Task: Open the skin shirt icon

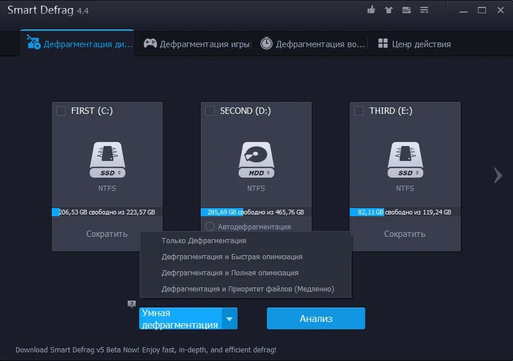Action: [x=389, y=10]
